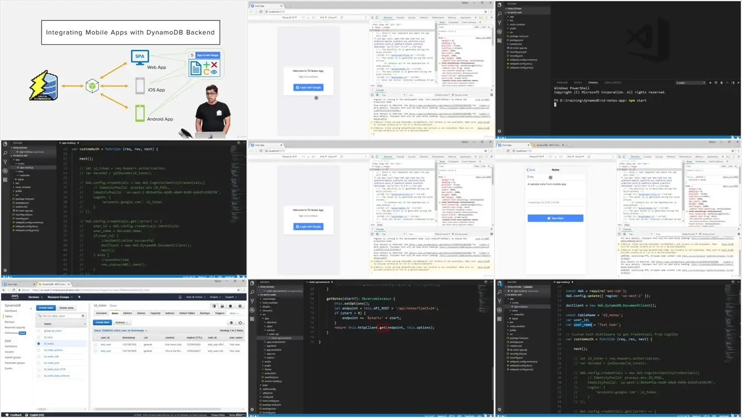The width and height of the screenshot is (742, 418).
Task: Open the Extensions view in VS Code
Action: coord(5,180)
